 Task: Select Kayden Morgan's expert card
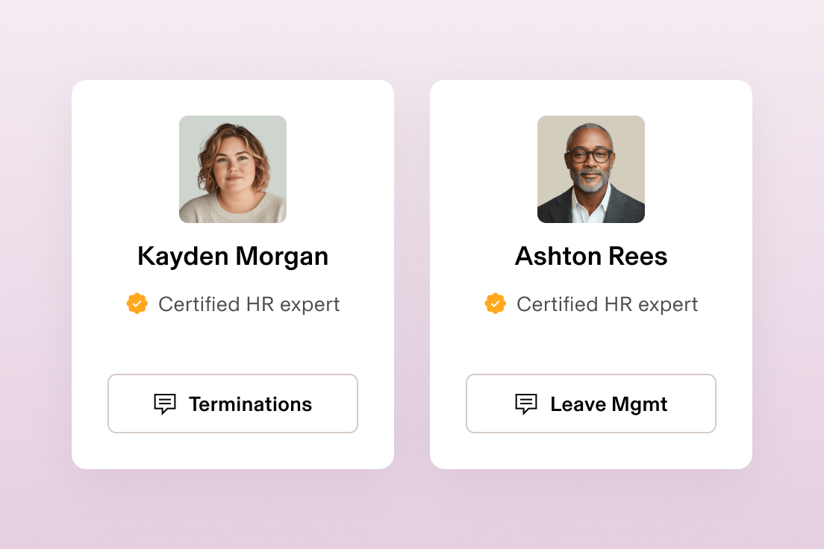click(232, 274)
